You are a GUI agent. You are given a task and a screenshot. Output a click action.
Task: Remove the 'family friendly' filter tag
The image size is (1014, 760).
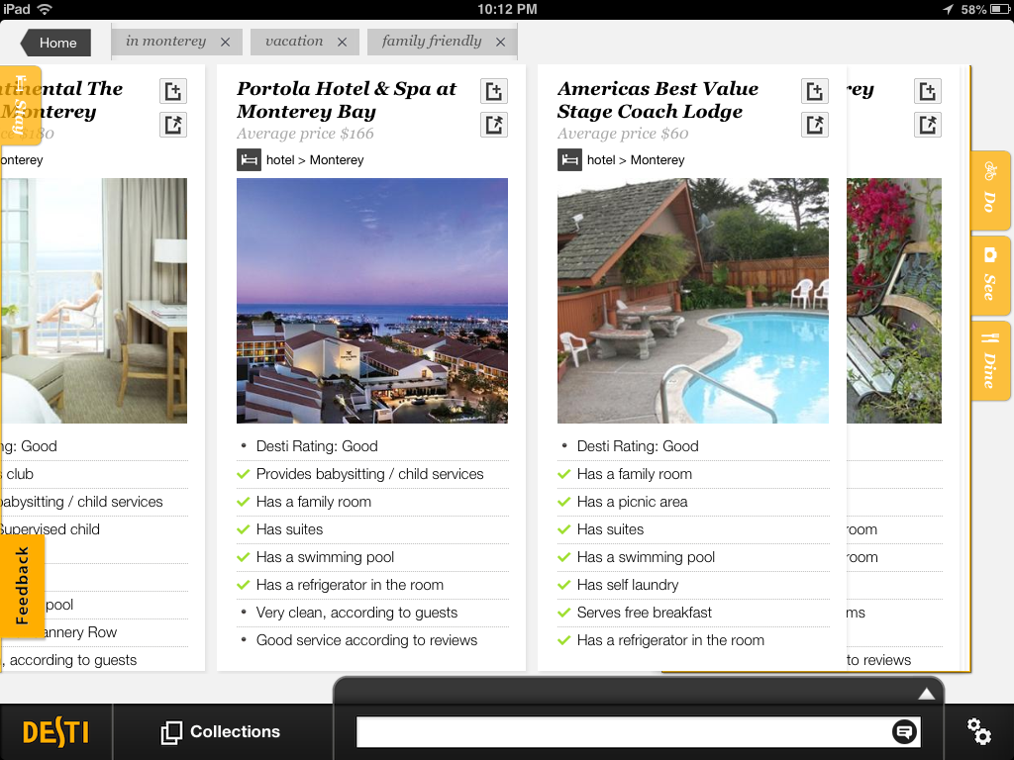500,42
